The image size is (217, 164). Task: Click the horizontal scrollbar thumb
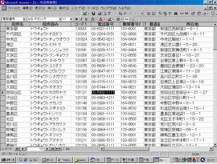pyautogui.click(x=126, y=149)
